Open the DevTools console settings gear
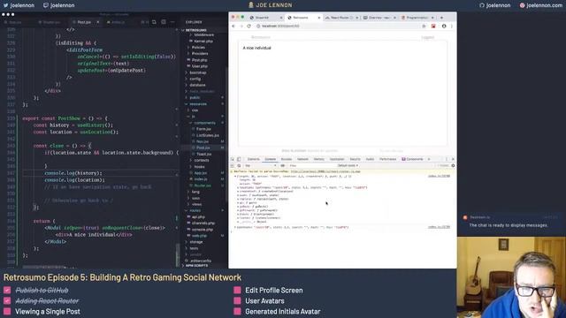The height and width of the screenshot is (318, 566). 453,165
